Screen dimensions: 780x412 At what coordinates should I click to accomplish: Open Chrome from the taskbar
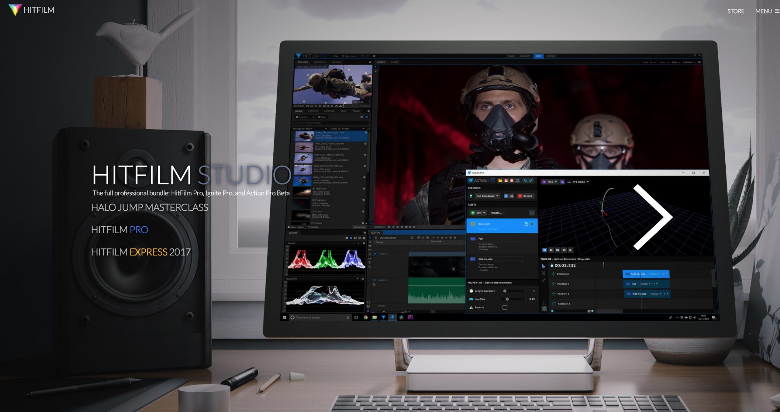click(366, 317)
